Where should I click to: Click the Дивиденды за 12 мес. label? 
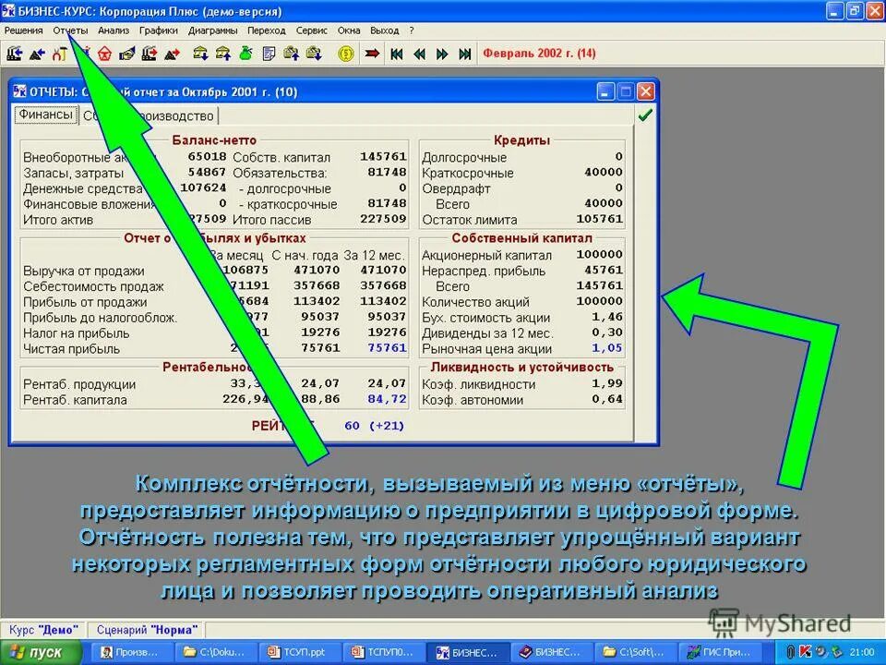487,333
